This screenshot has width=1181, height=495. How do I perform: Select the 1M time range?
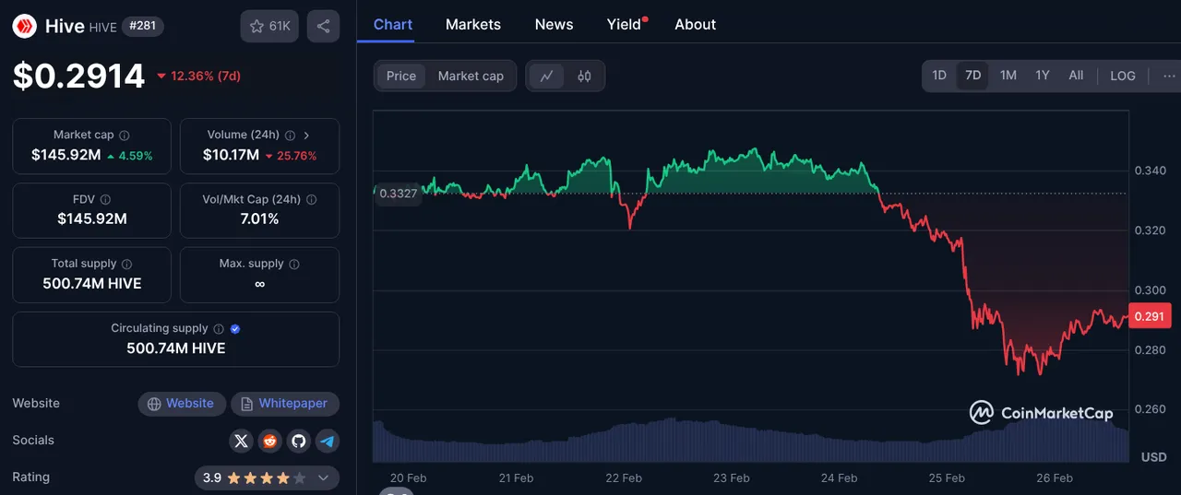(1008, 76)
